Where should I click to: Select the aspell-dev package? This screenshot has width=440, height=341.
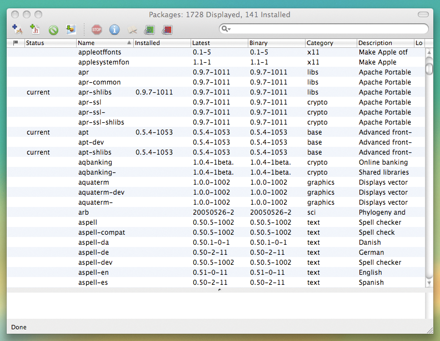click(95, 263)
